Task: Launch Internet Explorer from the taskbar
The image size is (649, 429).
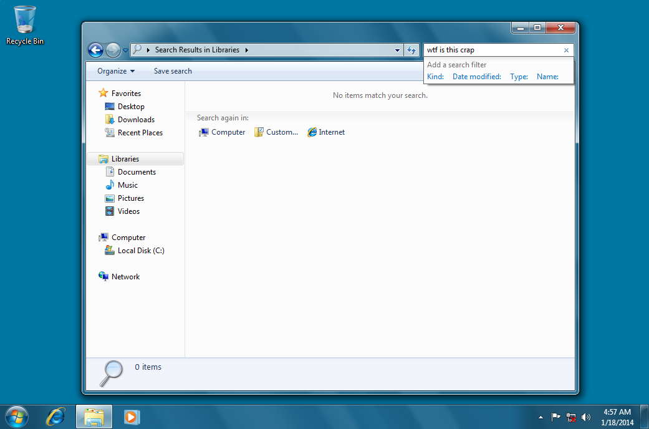Action: pyautogui.click(x=55, y=417)
